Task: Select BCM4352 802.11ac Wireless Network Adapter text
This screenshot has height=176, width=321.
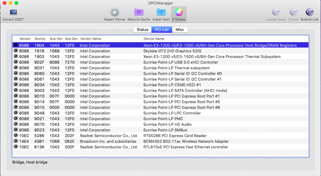Action: coord(186,141)
